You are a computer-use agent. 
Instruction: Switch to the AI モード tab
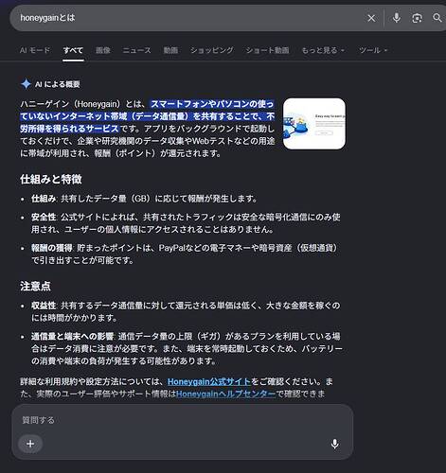coord(35,50)
